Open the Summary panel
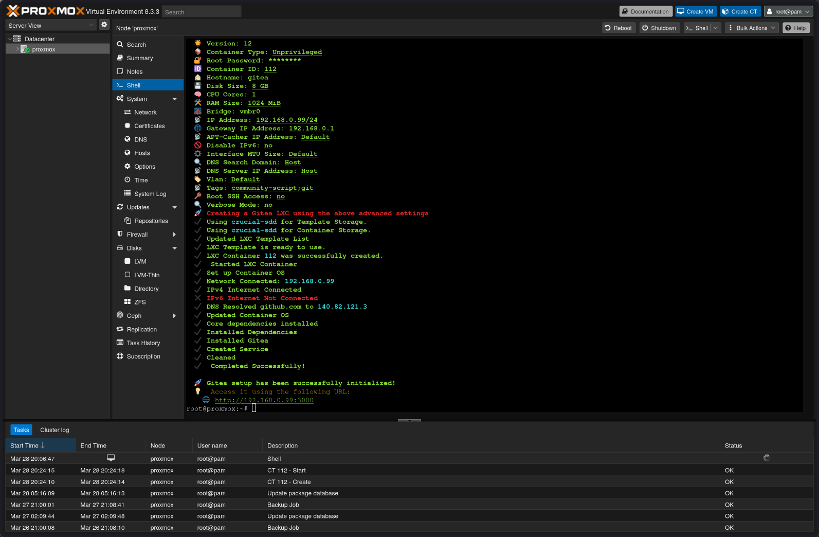Screen dimensions: 819x537 (148, 58)
